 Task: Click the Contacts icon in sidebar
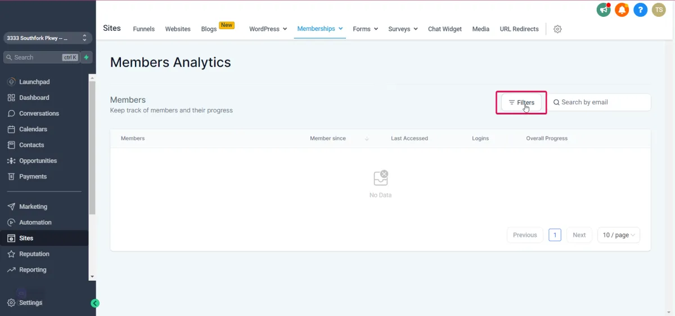pyautogui.click(x=11, y=145)
